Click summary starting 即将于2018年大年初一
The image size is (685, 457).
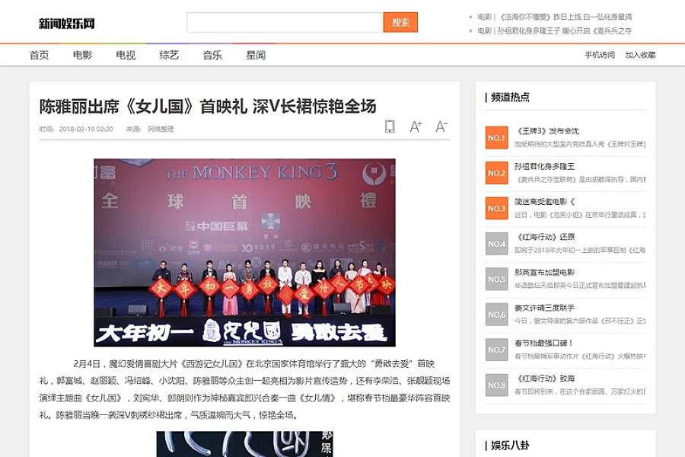point(580,250)
